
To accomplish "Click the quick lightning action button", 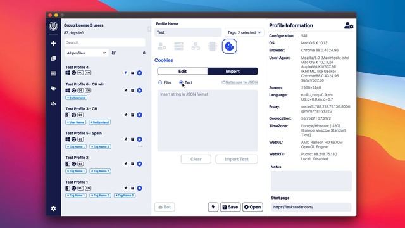I will pos(213,207).
